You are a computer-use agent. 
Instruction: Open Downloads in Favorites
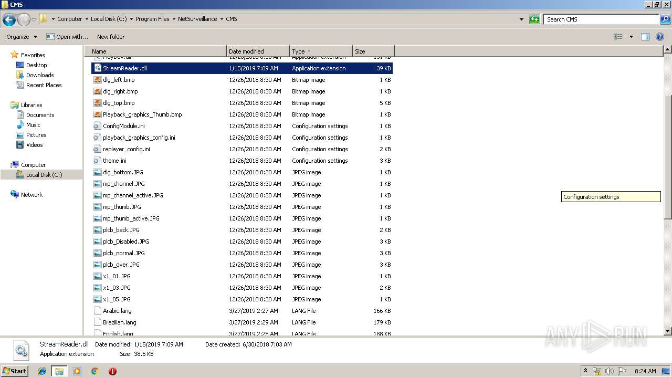pos(40,75)
